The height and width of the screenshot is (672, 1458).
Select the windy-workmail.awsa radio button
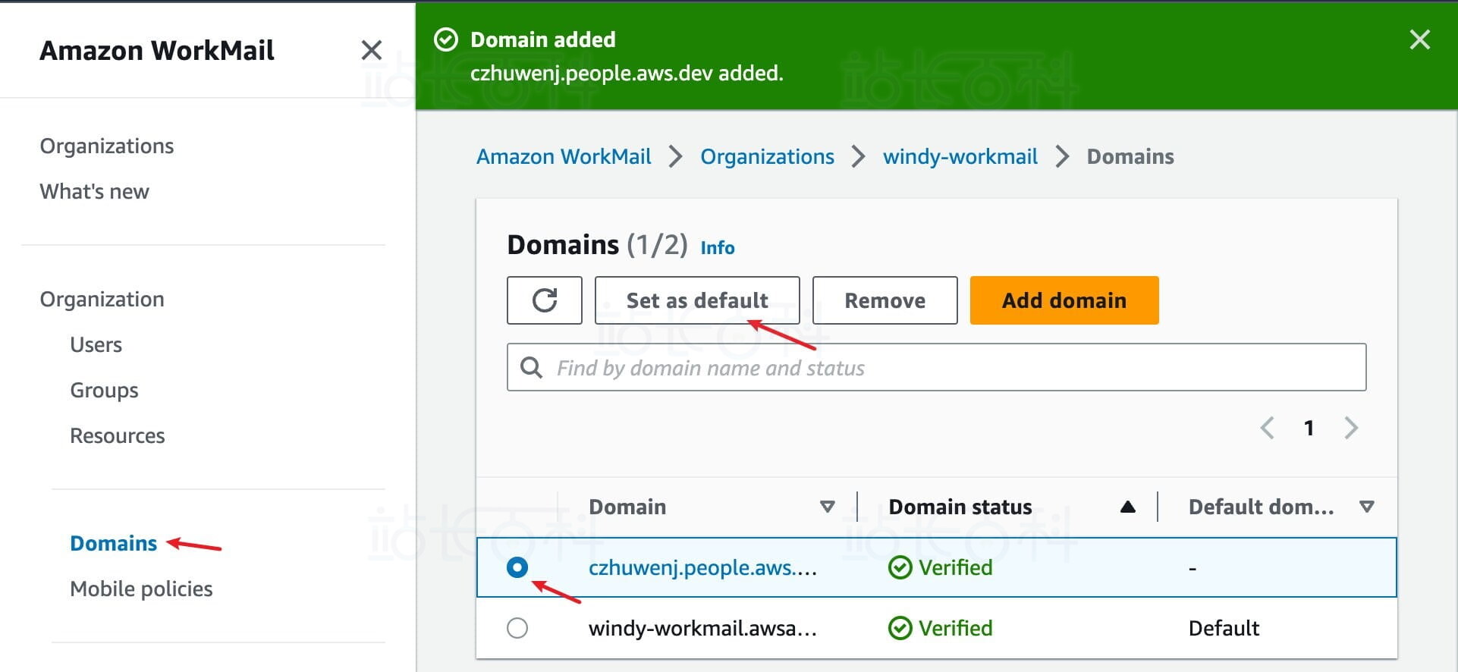(x=517, y=628)
